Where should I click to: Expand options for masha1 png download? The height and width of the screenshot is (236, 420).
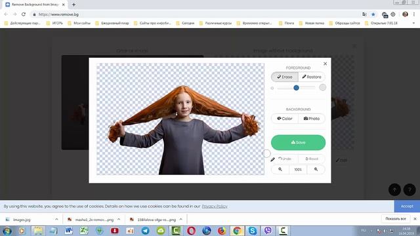click(119, 220)
